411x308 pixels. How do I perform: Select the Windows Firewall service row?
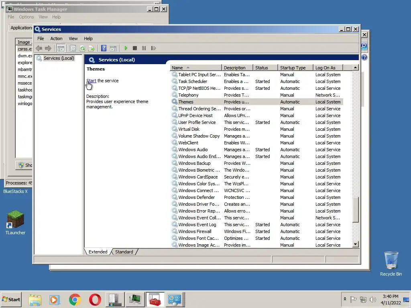(257, 231)
